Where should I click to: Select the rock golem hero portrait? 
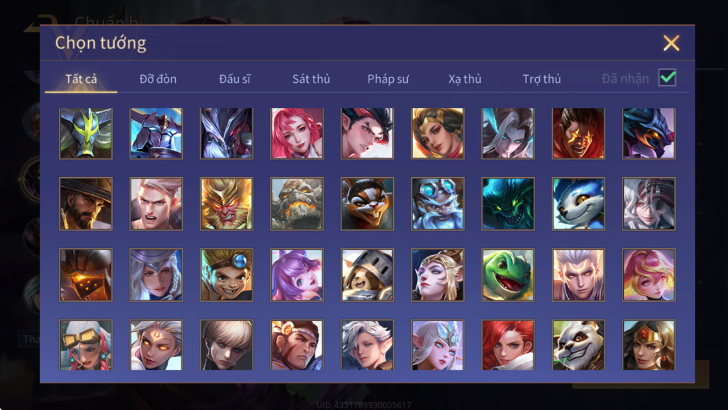tap(296, 204)
